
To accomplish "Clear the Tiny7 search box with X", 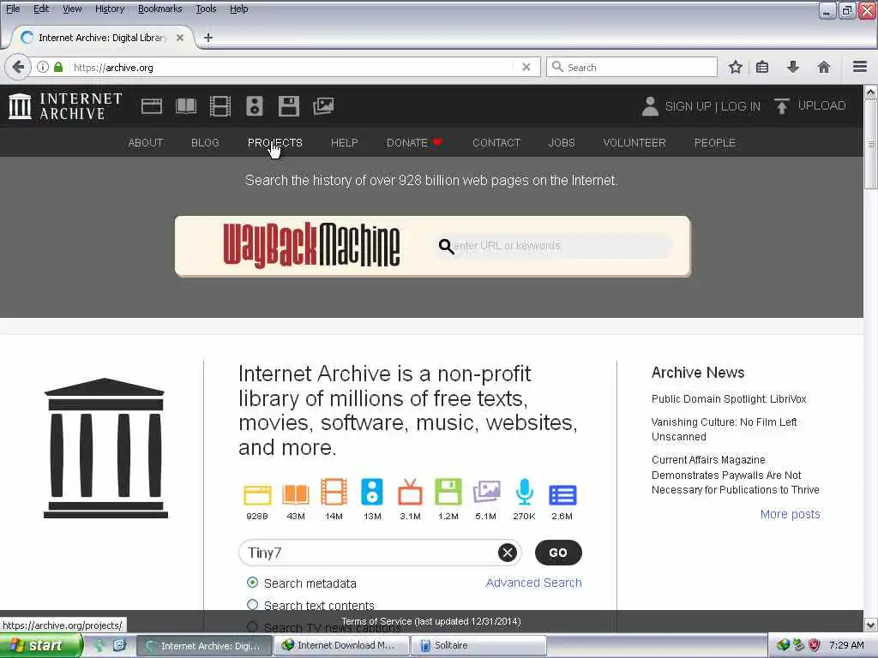I will [508, 553].
